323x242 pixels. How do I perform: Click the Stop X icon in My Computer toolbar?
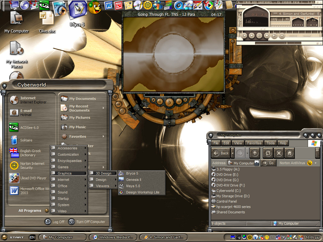(x=279, y=153)
